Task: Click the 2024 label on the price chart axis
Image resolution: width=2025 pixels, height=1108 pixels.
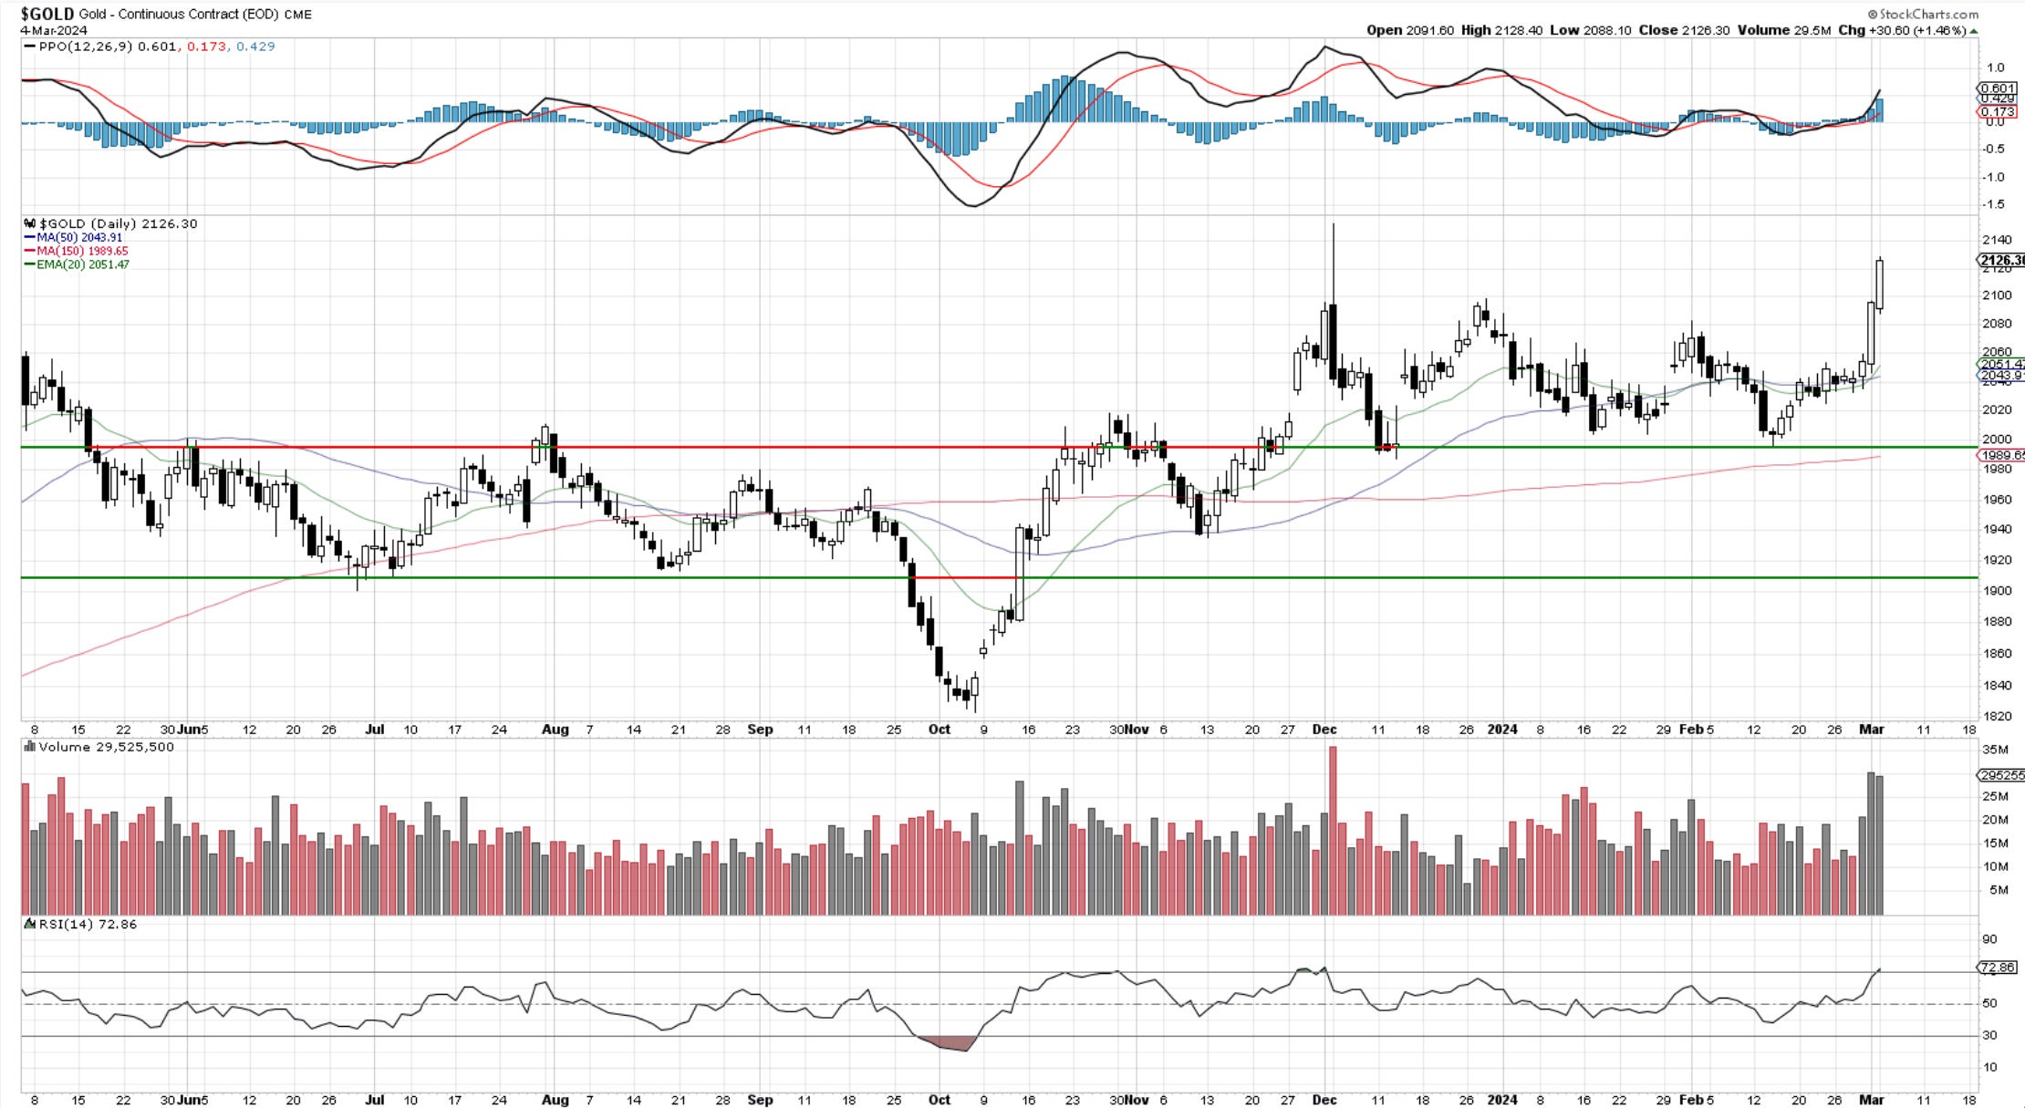Action: [x=1501, y=730]
